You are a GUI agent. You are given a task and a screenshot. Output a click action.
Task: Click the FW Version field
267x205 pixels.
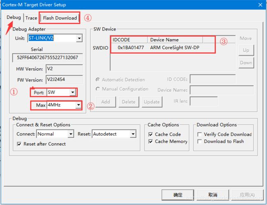point(64,79)
